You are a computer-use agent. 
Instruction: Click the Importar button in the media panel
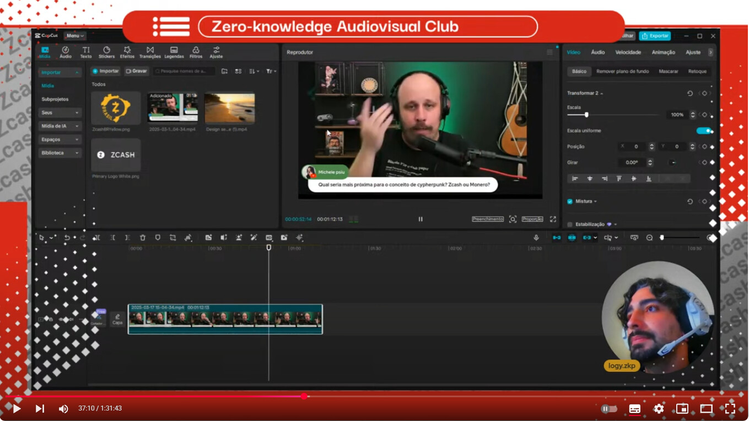[105, 71]
